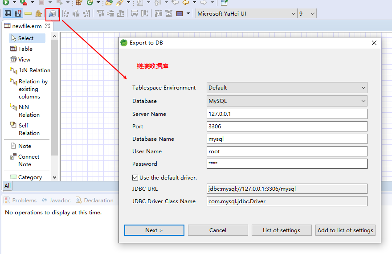Pick the Connect Note tool in palette
392x254 pixels.
tap(25, 160)
